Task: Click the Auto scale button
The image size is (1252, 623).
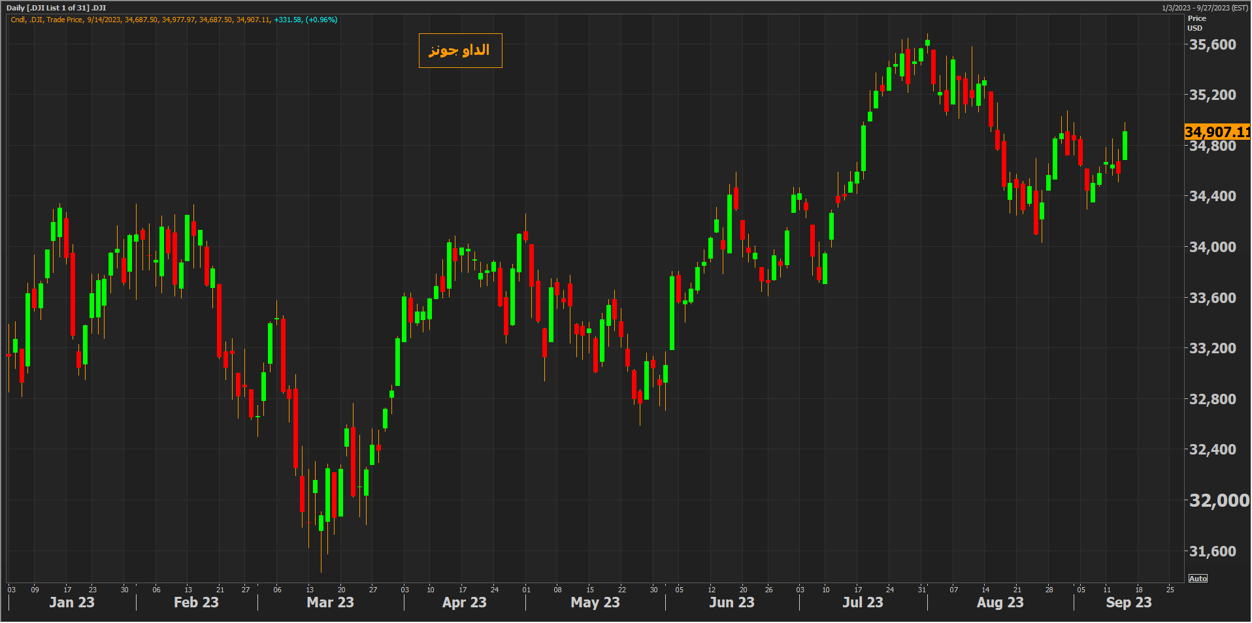Action: pyautogui.click(x=1198, y=579)
